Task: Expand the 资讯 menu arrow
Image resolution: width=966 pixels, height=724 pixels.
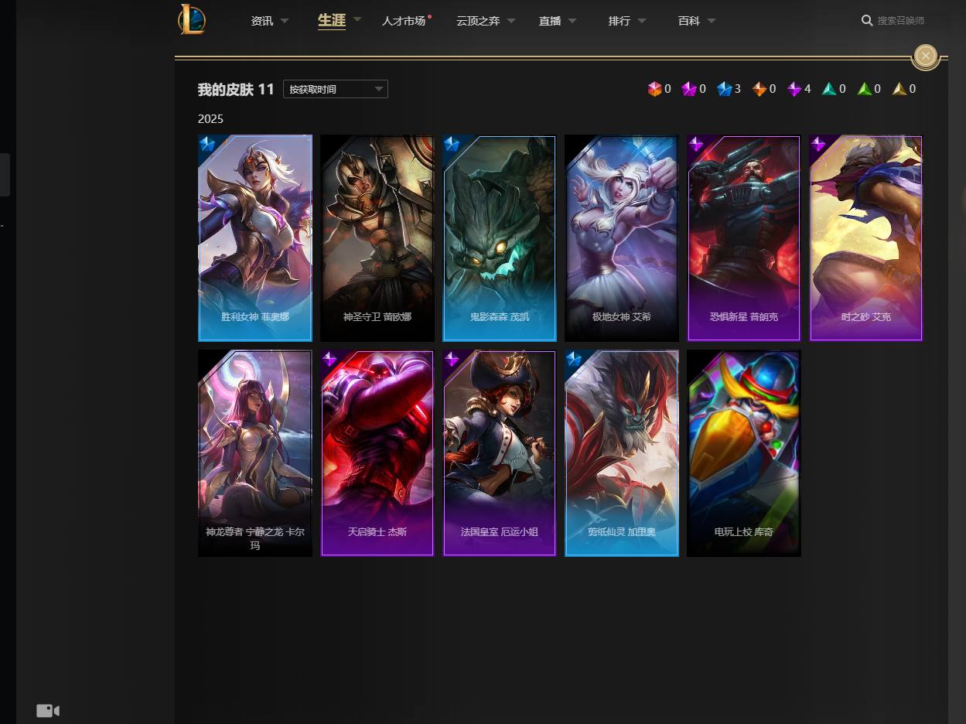Action: pyautogui.click(x=285, y=21)
